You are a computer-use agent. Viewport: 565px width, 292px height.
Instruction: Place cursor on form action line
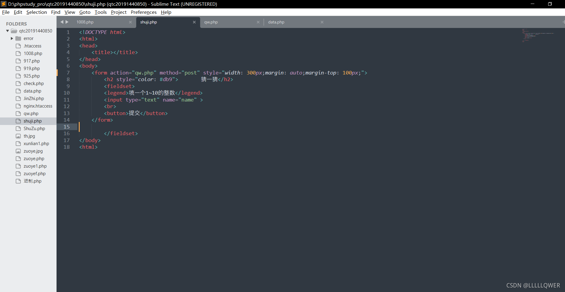tap(229, 73)
